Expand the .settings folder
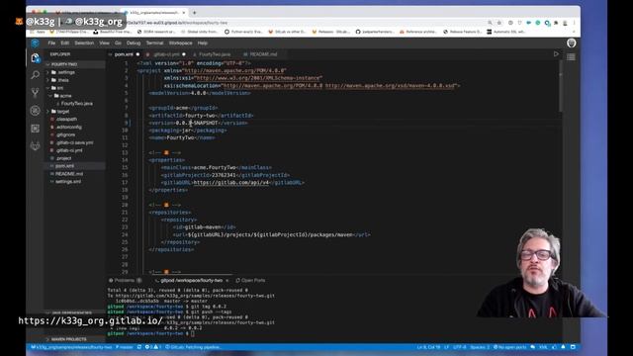The width and height of the screenshot is (633, 356). pos(47,72)
